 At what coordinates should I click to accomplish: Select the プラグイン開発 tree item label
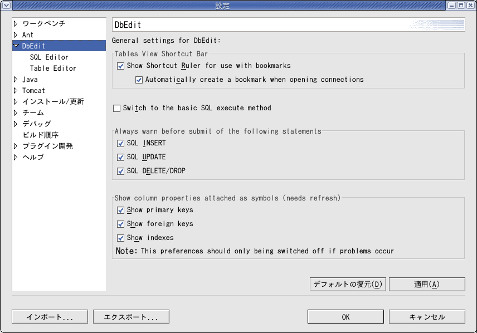tap(48, 146)
